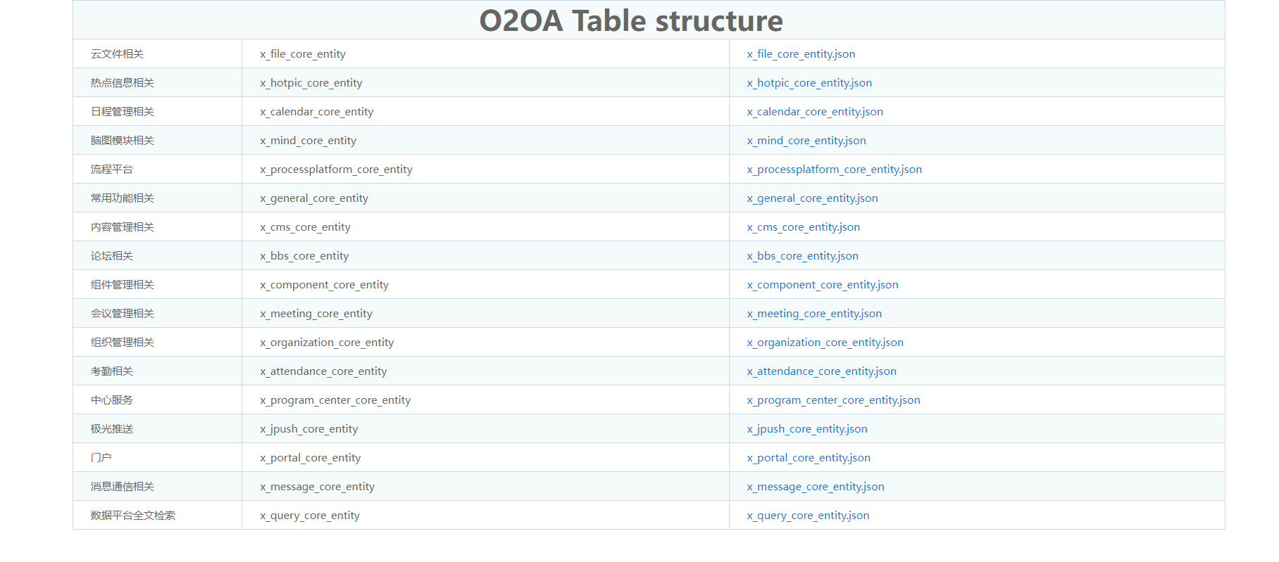
Task: Open x_meeting_core_entity.json link
Action: [x=814, y=314]
